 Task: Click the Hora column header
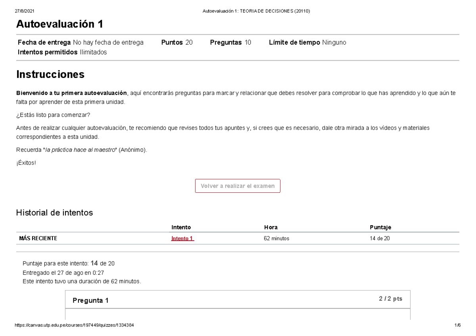271,227
